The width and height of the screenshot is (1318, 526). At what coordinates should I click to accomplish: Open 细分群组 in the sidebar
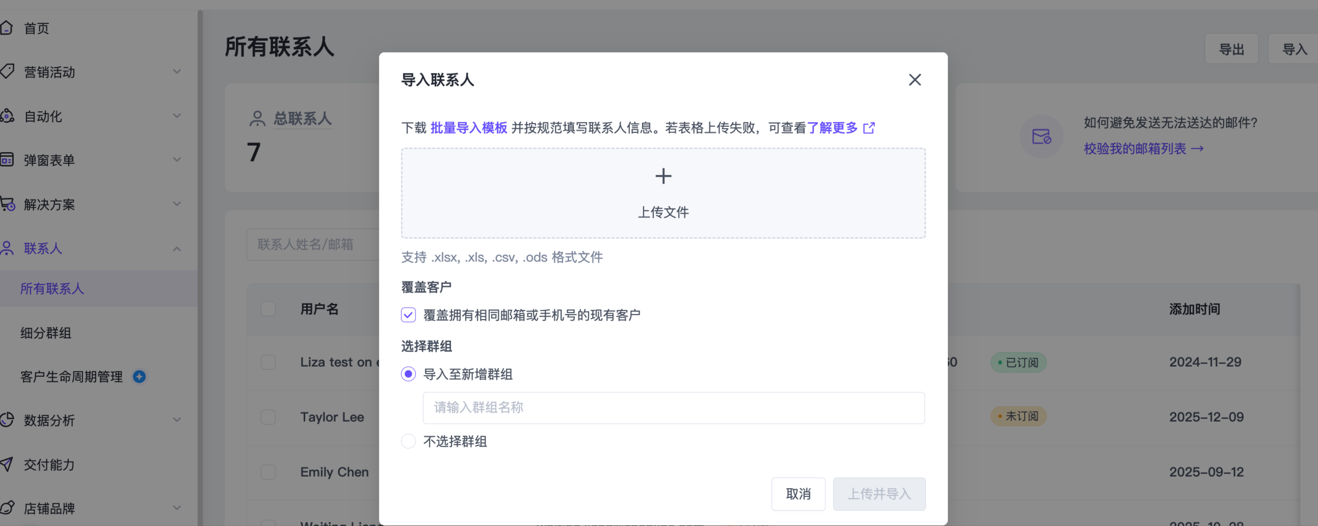click(x=46, y=334)
